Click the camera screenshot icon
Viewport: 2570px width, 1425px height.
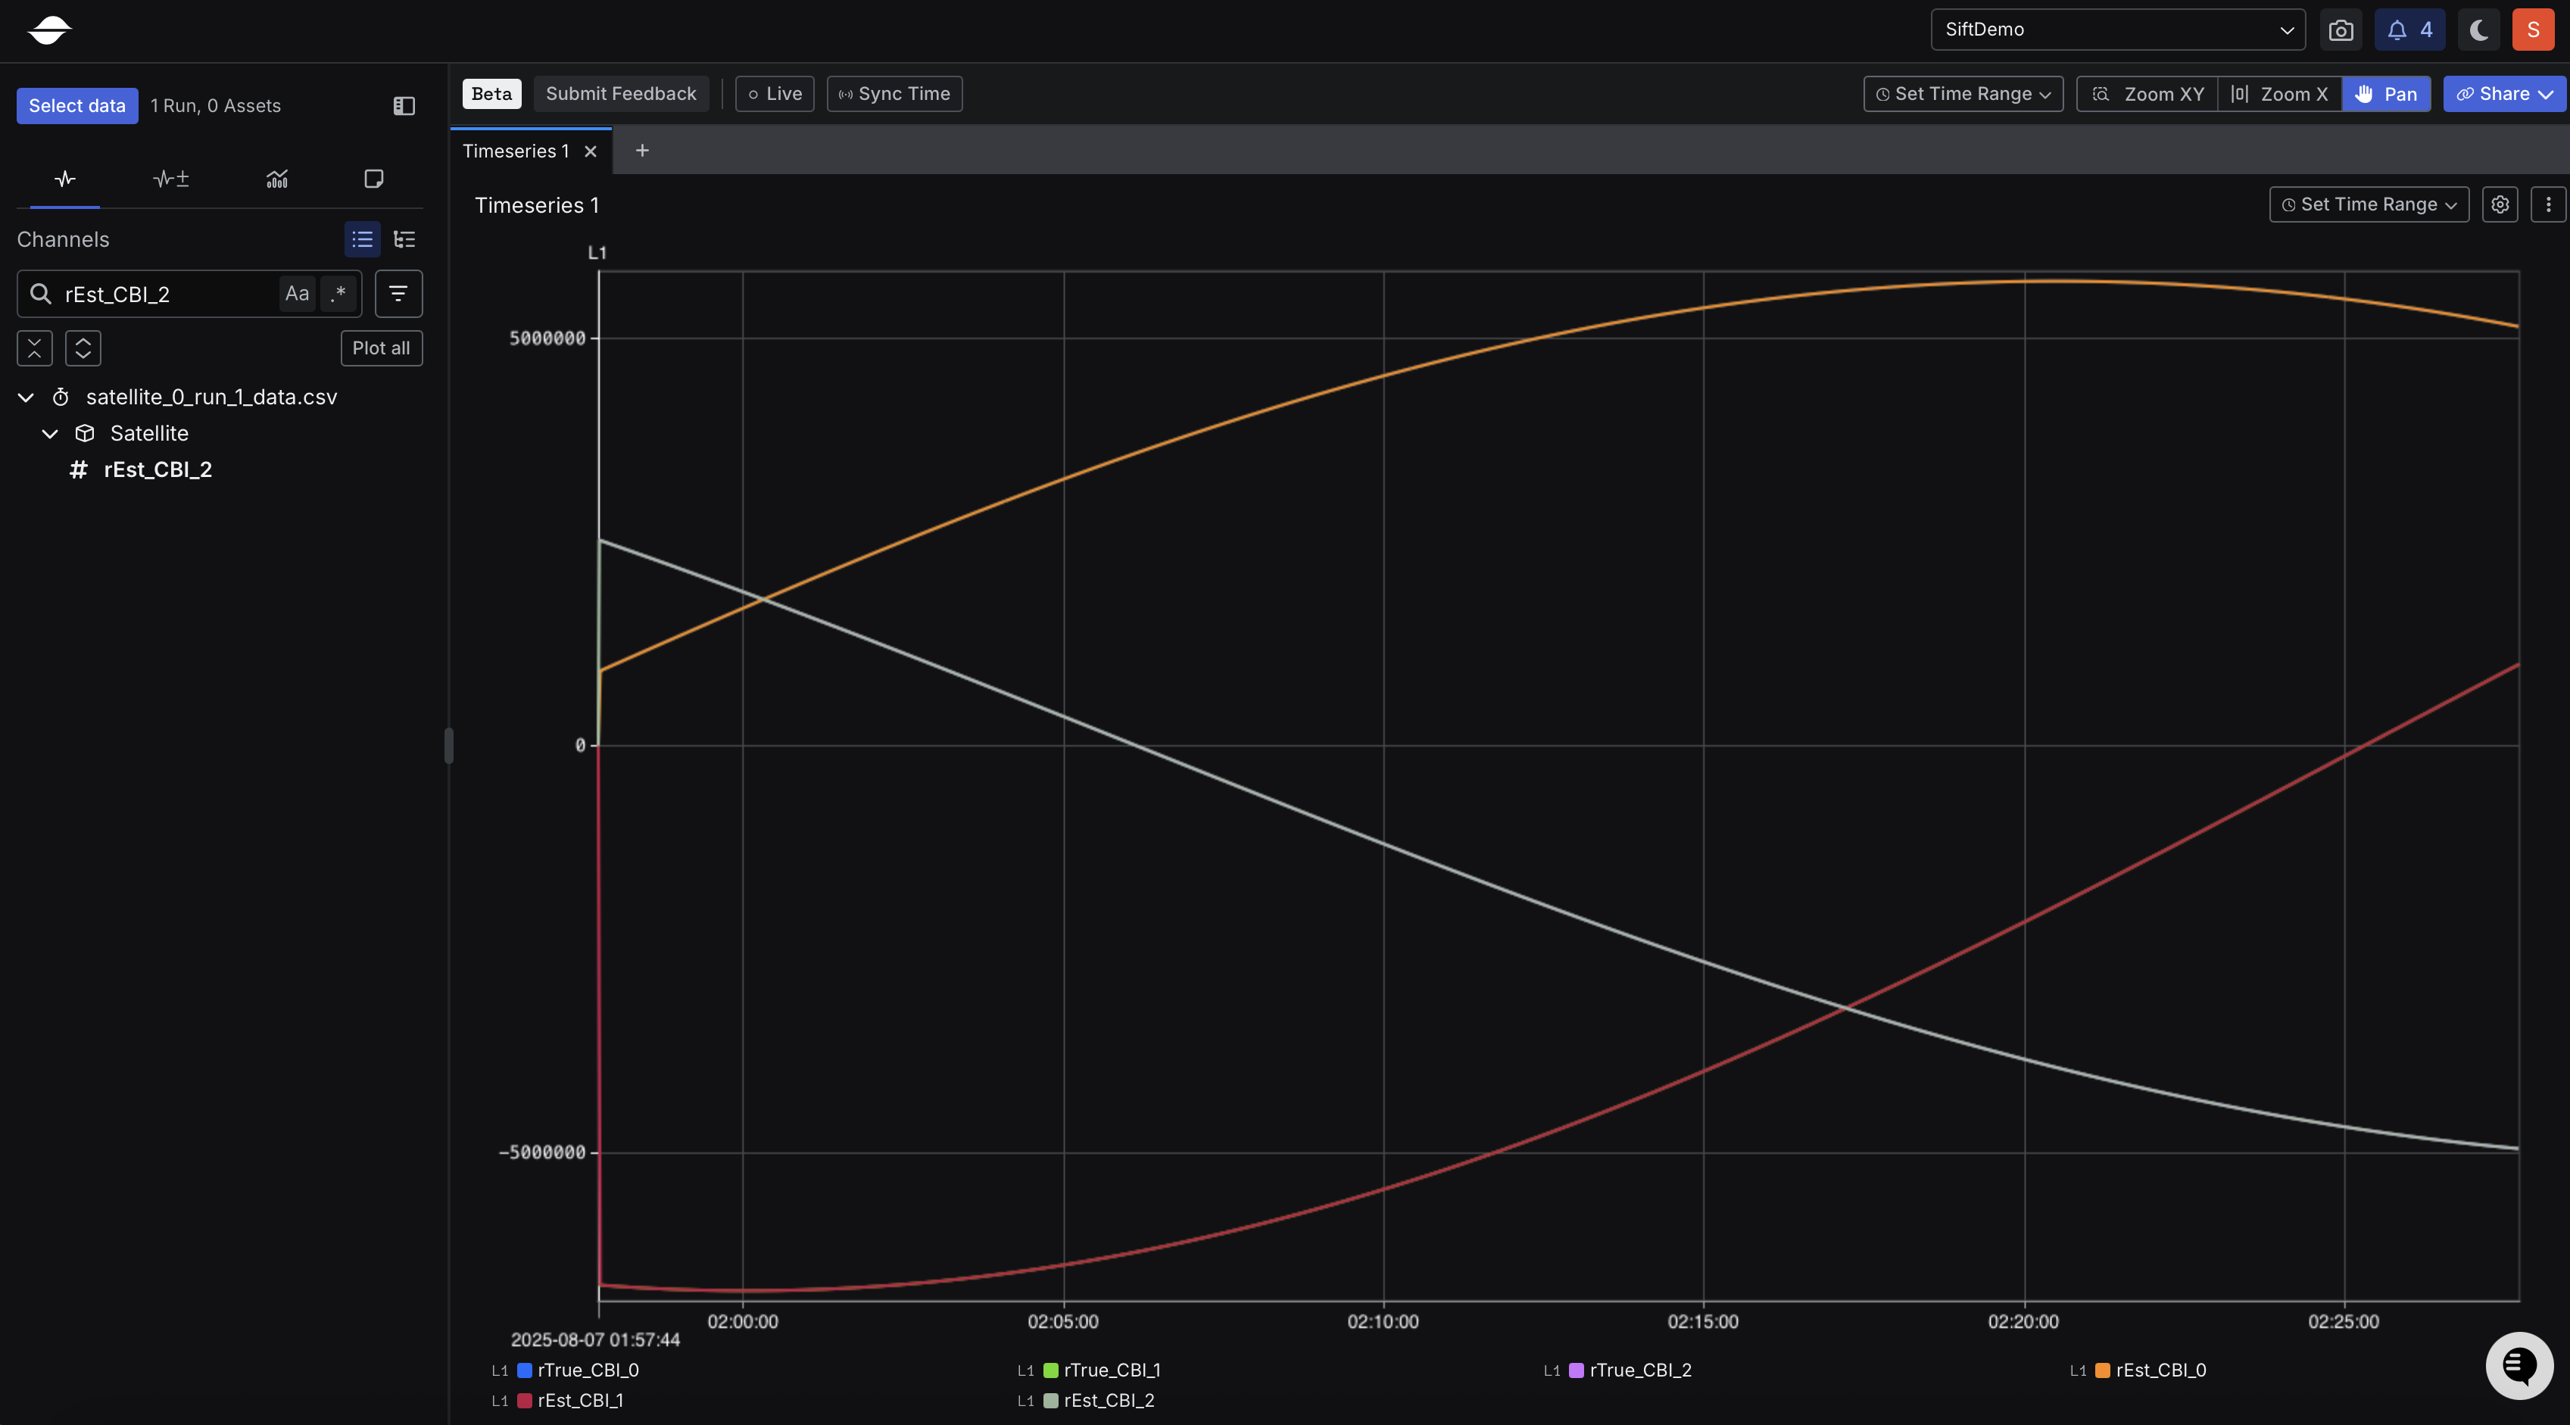click(2341, 30)
